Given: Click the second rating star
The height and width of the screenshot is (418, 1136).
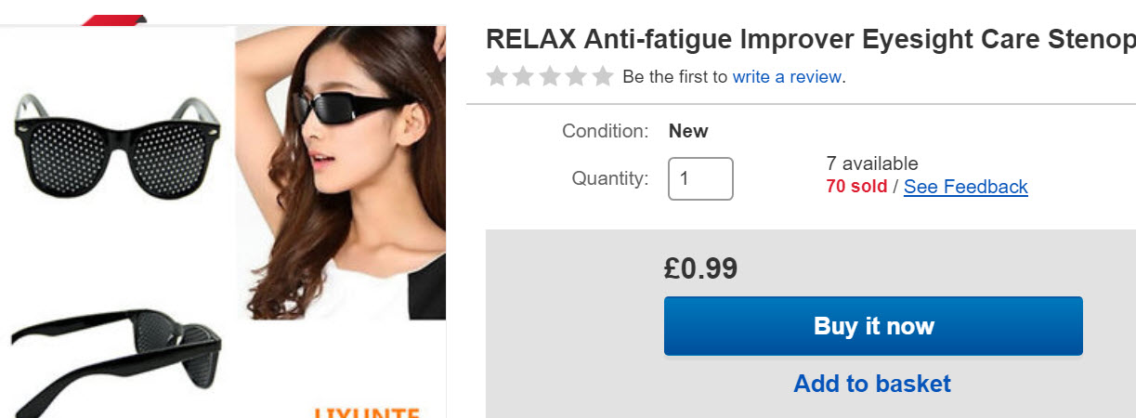Looking at the screenshot, I should point(523,76).
